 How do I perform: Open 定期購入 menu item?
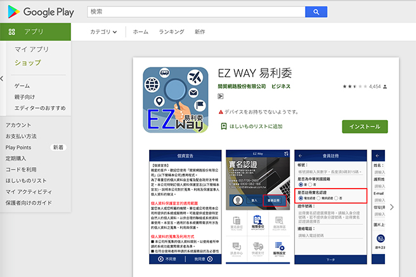16,159
